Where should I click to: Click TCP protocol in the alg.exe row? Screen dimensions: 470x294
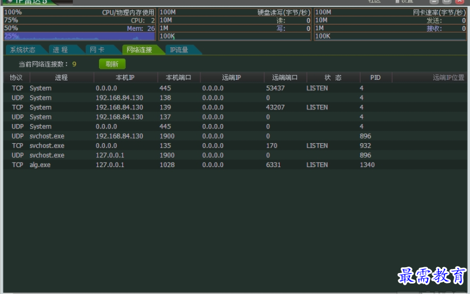[x=17, y=165]
